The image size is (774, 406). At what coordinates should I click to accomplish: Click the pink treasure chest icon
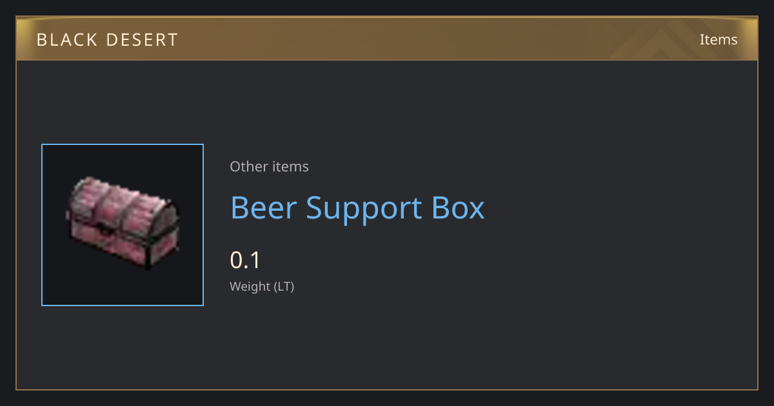point(123,222)
